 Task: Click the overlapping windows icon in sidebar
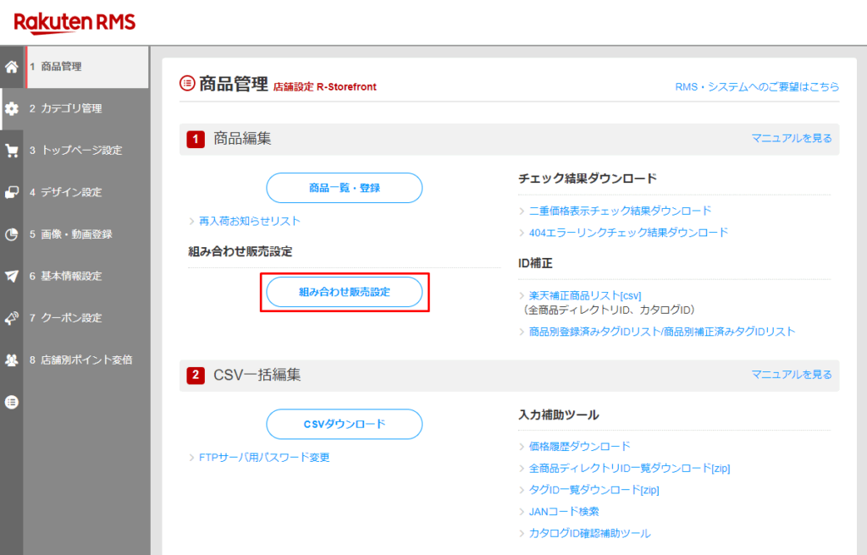click(x=12, y=192)
